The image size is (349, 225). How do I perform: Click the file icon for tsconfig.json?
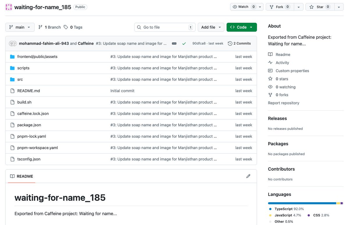tap(12, 159)
